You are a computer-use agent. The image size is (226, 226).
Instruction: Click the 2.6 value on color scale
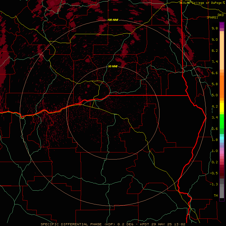215,129
